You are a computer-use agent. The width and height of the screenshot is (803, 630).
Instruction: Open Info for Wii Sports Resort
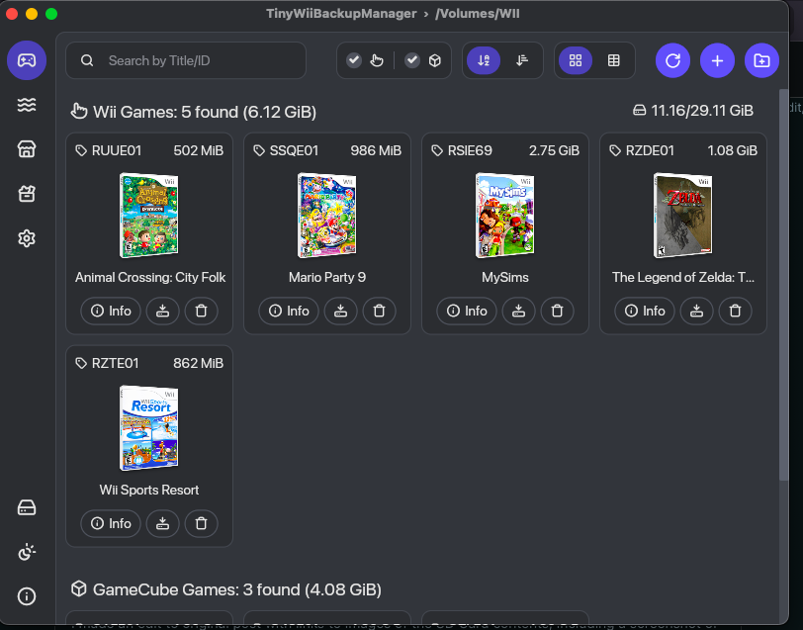coord(111,523)
